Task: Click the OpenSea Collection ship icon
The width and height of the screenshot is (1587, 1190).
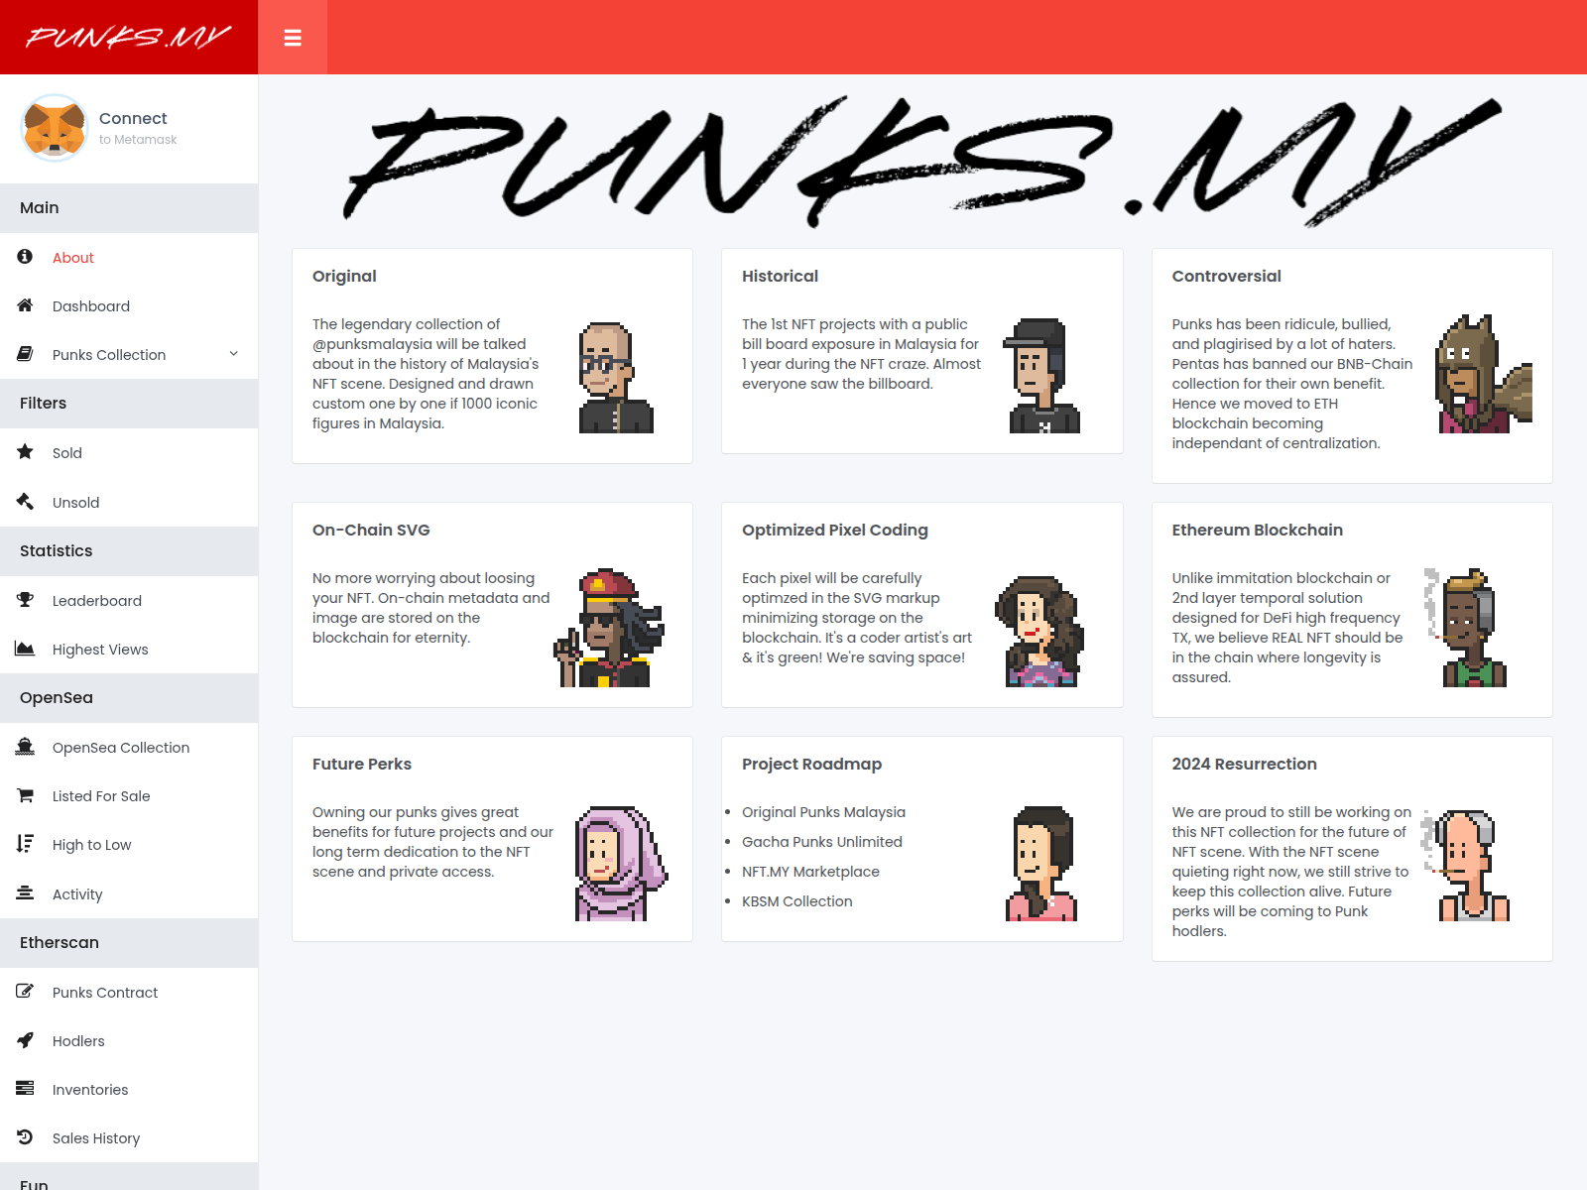Action: (x=25, y=747)
